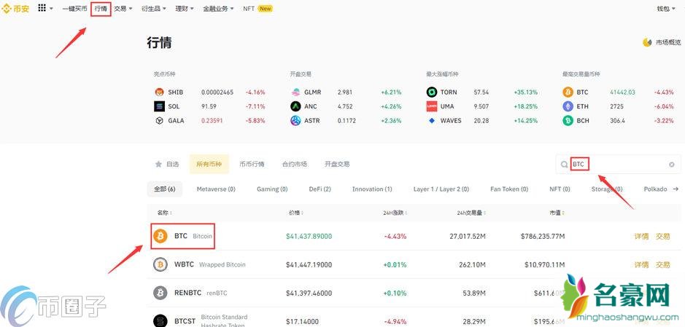685x327 pixels.
Task: Clear the search box with X icon
Action: coord(671,165)
